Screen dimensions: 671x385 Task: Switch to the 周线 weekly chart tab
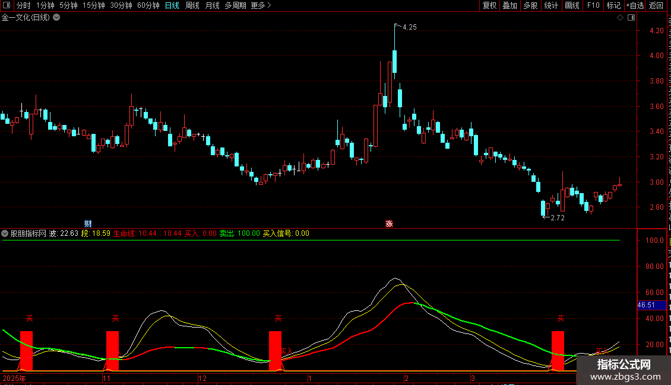(x=192, y=5)
